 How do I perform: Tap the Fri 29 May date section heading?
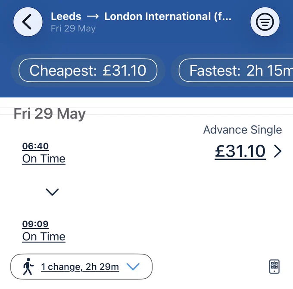(50, 114)
